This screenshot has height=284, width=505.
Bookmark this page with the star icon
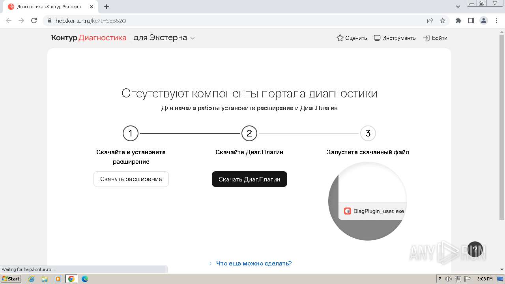point(443,21)
